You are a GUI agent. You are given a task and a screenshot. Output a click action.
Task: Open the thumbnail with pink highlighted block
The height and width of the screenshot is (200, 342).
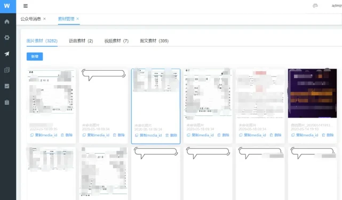260,94
